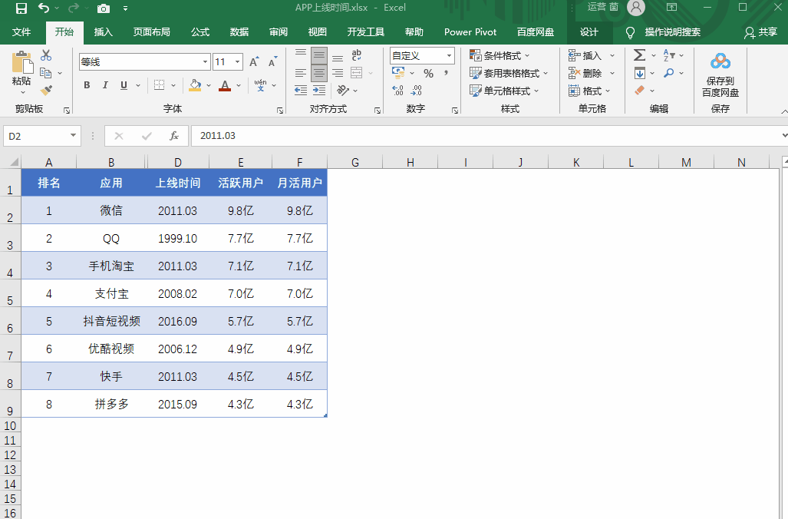Toggle top vertical alignment

click(301, 55)
